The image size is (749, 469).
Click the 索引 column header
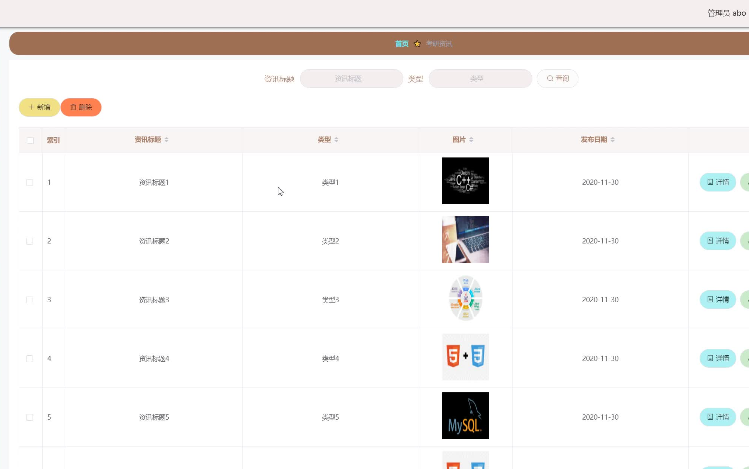click(x=53, y=140)
